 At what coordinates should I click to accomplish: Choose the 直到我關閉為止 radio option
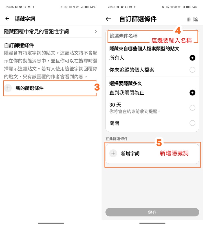[x=192, y=93]
